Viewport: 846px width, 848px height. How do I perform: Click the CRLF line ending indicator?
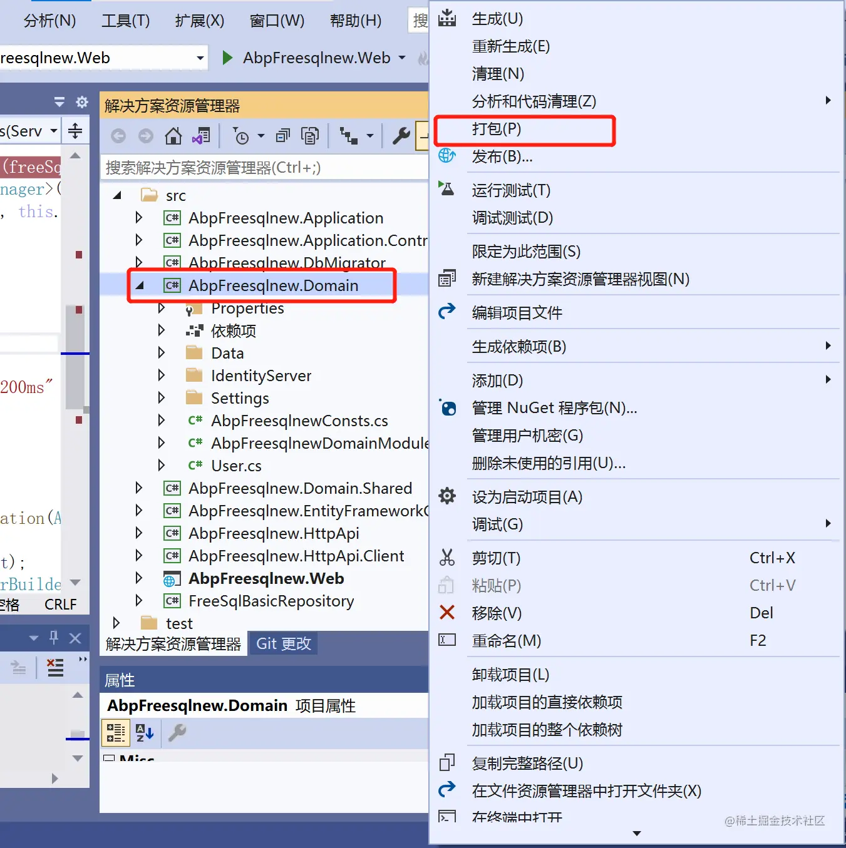click(x=61, y=605)
